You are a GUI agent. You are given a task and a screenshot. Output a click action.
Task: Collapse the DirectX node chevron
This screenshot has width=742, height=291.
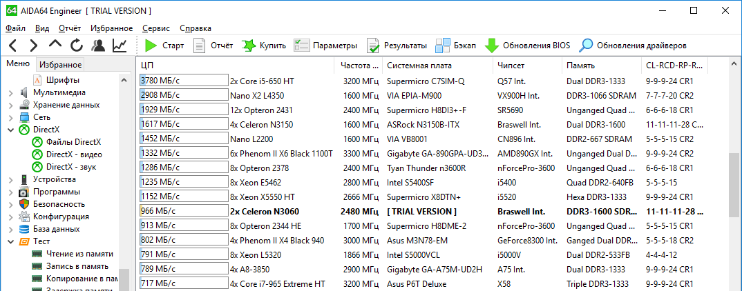pyautogui.click(x=11, y=130)
